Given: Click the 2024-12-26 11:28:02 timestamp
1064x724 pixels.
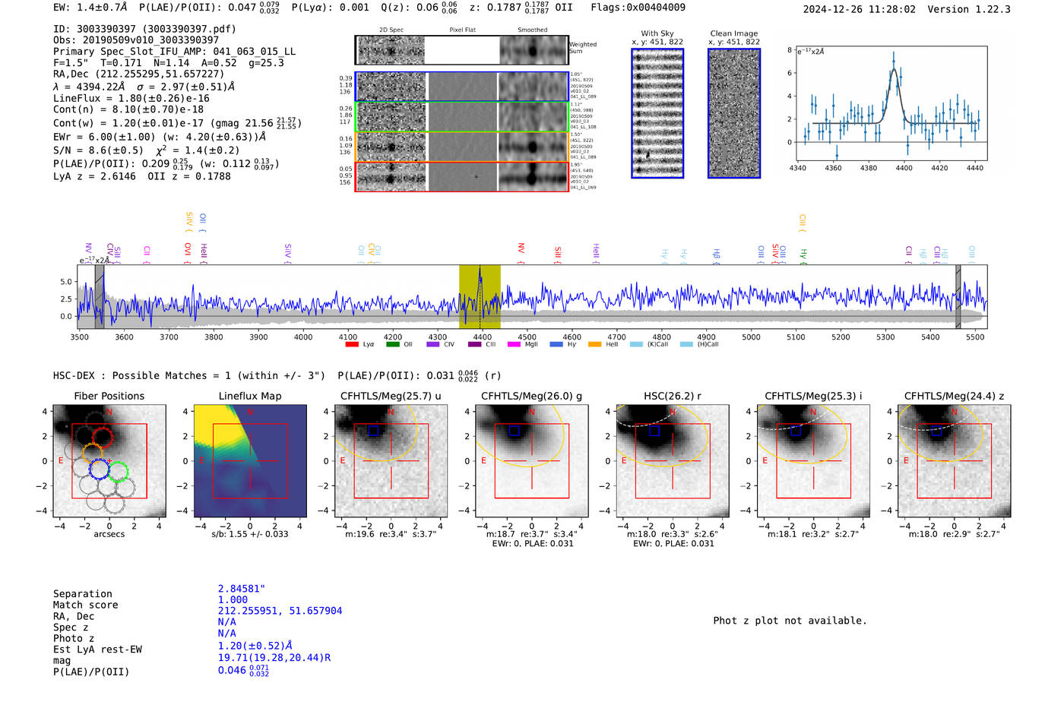Looking at the screenshot, I should pyautogui.click(x=860, y=9).
